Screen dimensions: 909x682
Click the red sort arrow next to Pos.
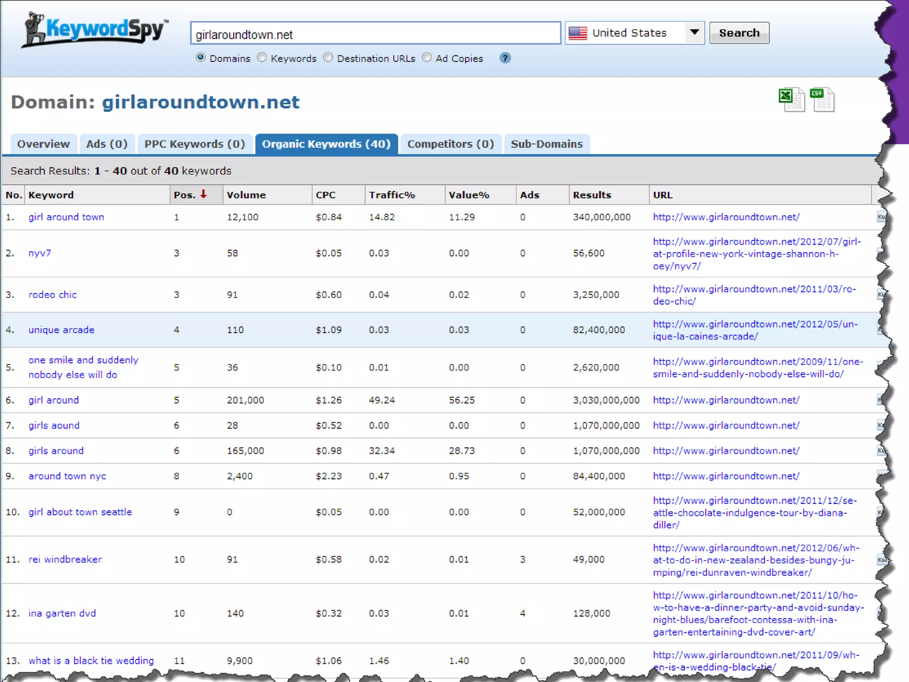pos(203,194)
